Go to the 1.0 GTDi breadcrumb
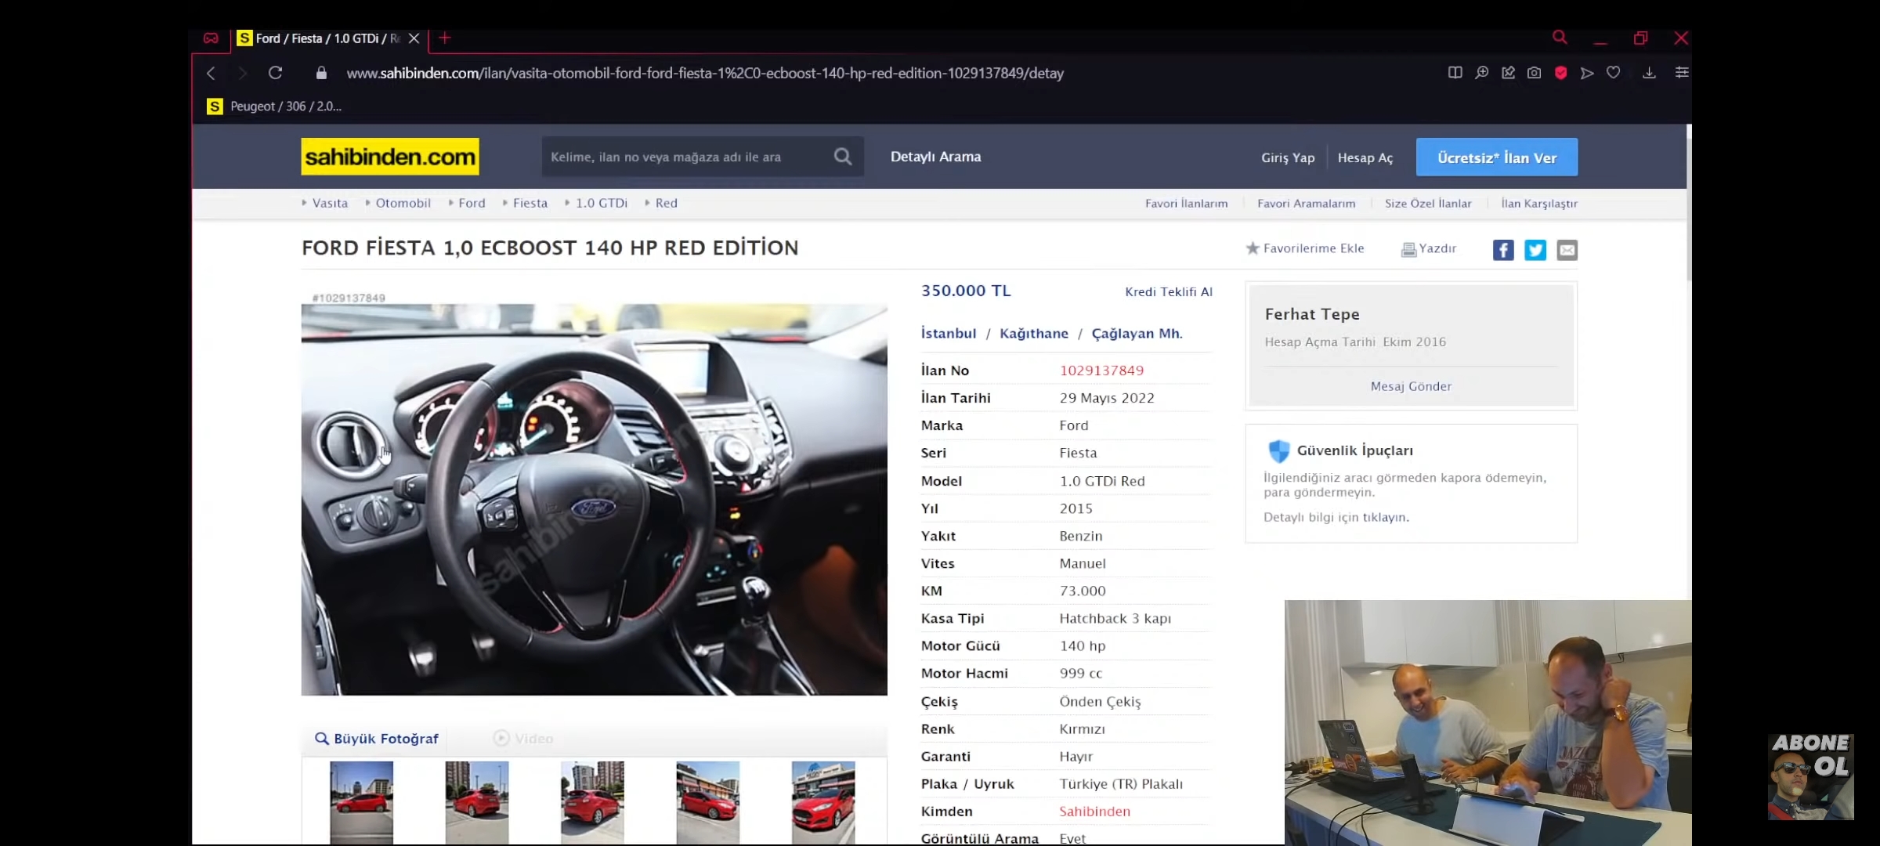 [x=602, y=203]
